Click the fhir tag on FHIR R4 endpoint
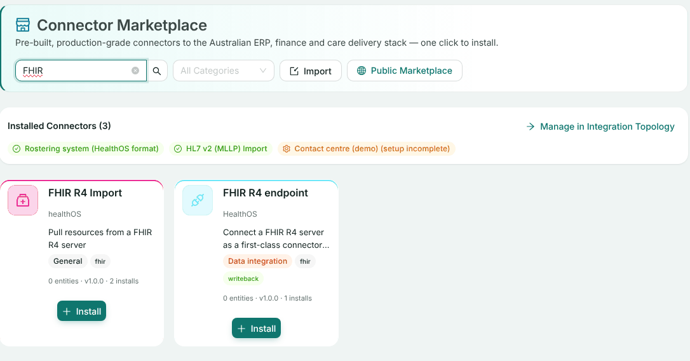The height and width of the screenshot is (361, 690). click(x=306, y=261)
